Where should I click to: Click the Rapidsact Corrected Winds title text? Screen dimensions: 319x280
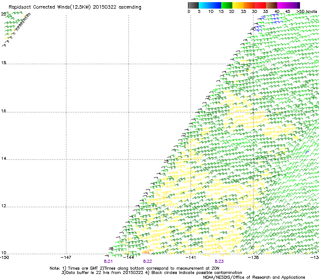click(75, 7)
